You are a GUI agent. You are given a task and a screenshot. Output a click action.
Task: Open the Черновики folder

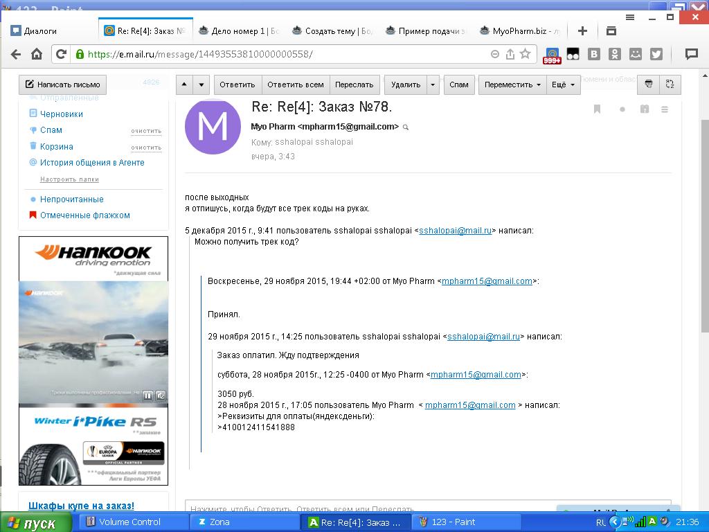[61, 114]
